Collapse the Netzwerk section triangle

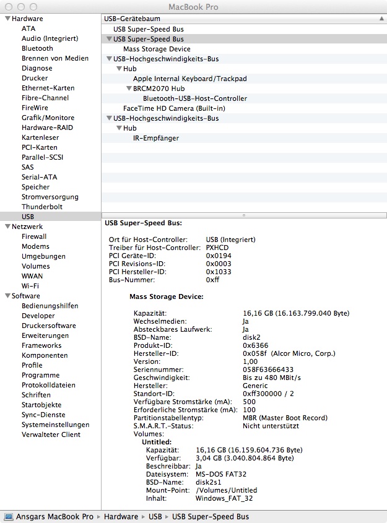coord(7,227)
